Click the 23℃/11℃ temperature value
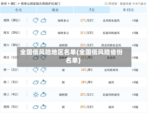This screenshot has height=114, width=149. click(x=87, y=95)
